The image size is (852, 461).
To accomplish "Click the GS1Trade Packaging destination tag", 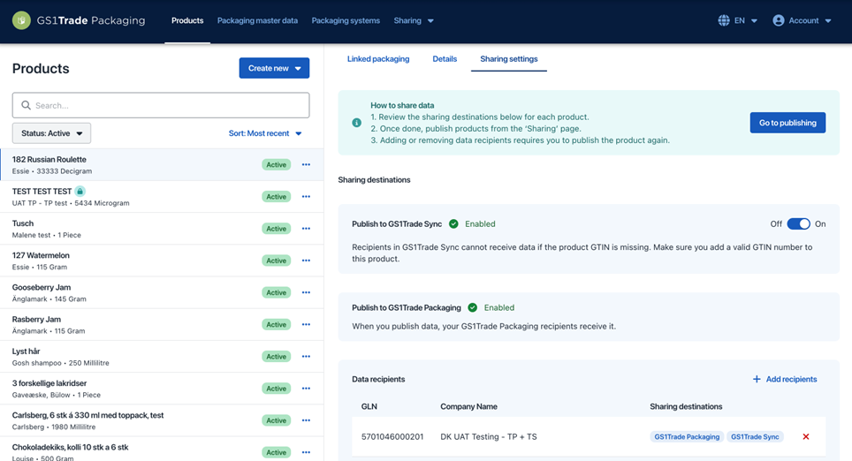I will (x=687, y=436).
